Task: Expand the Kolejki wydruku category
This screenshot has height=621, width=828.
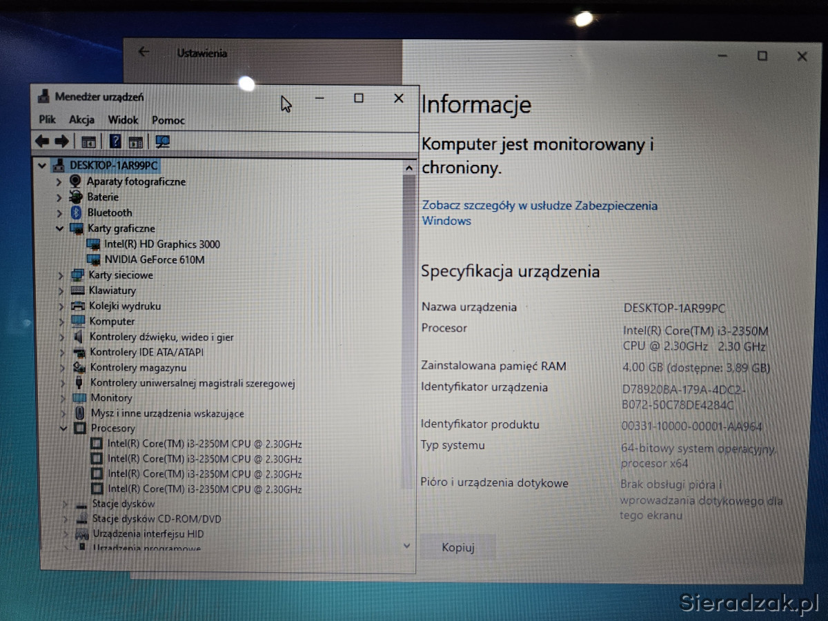Action: (x=61, y=306)
